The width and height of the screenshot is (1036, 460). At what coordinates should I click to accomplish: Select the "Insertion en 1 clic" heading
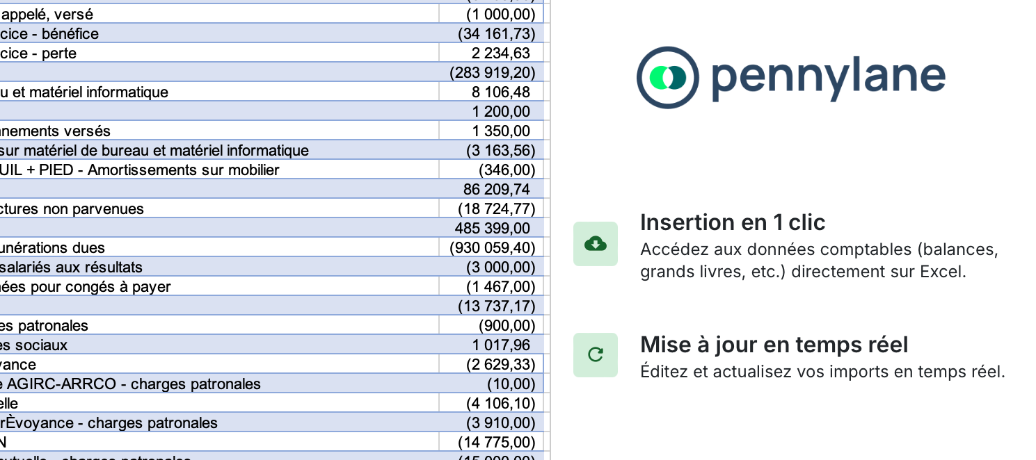tap(732, 222)
